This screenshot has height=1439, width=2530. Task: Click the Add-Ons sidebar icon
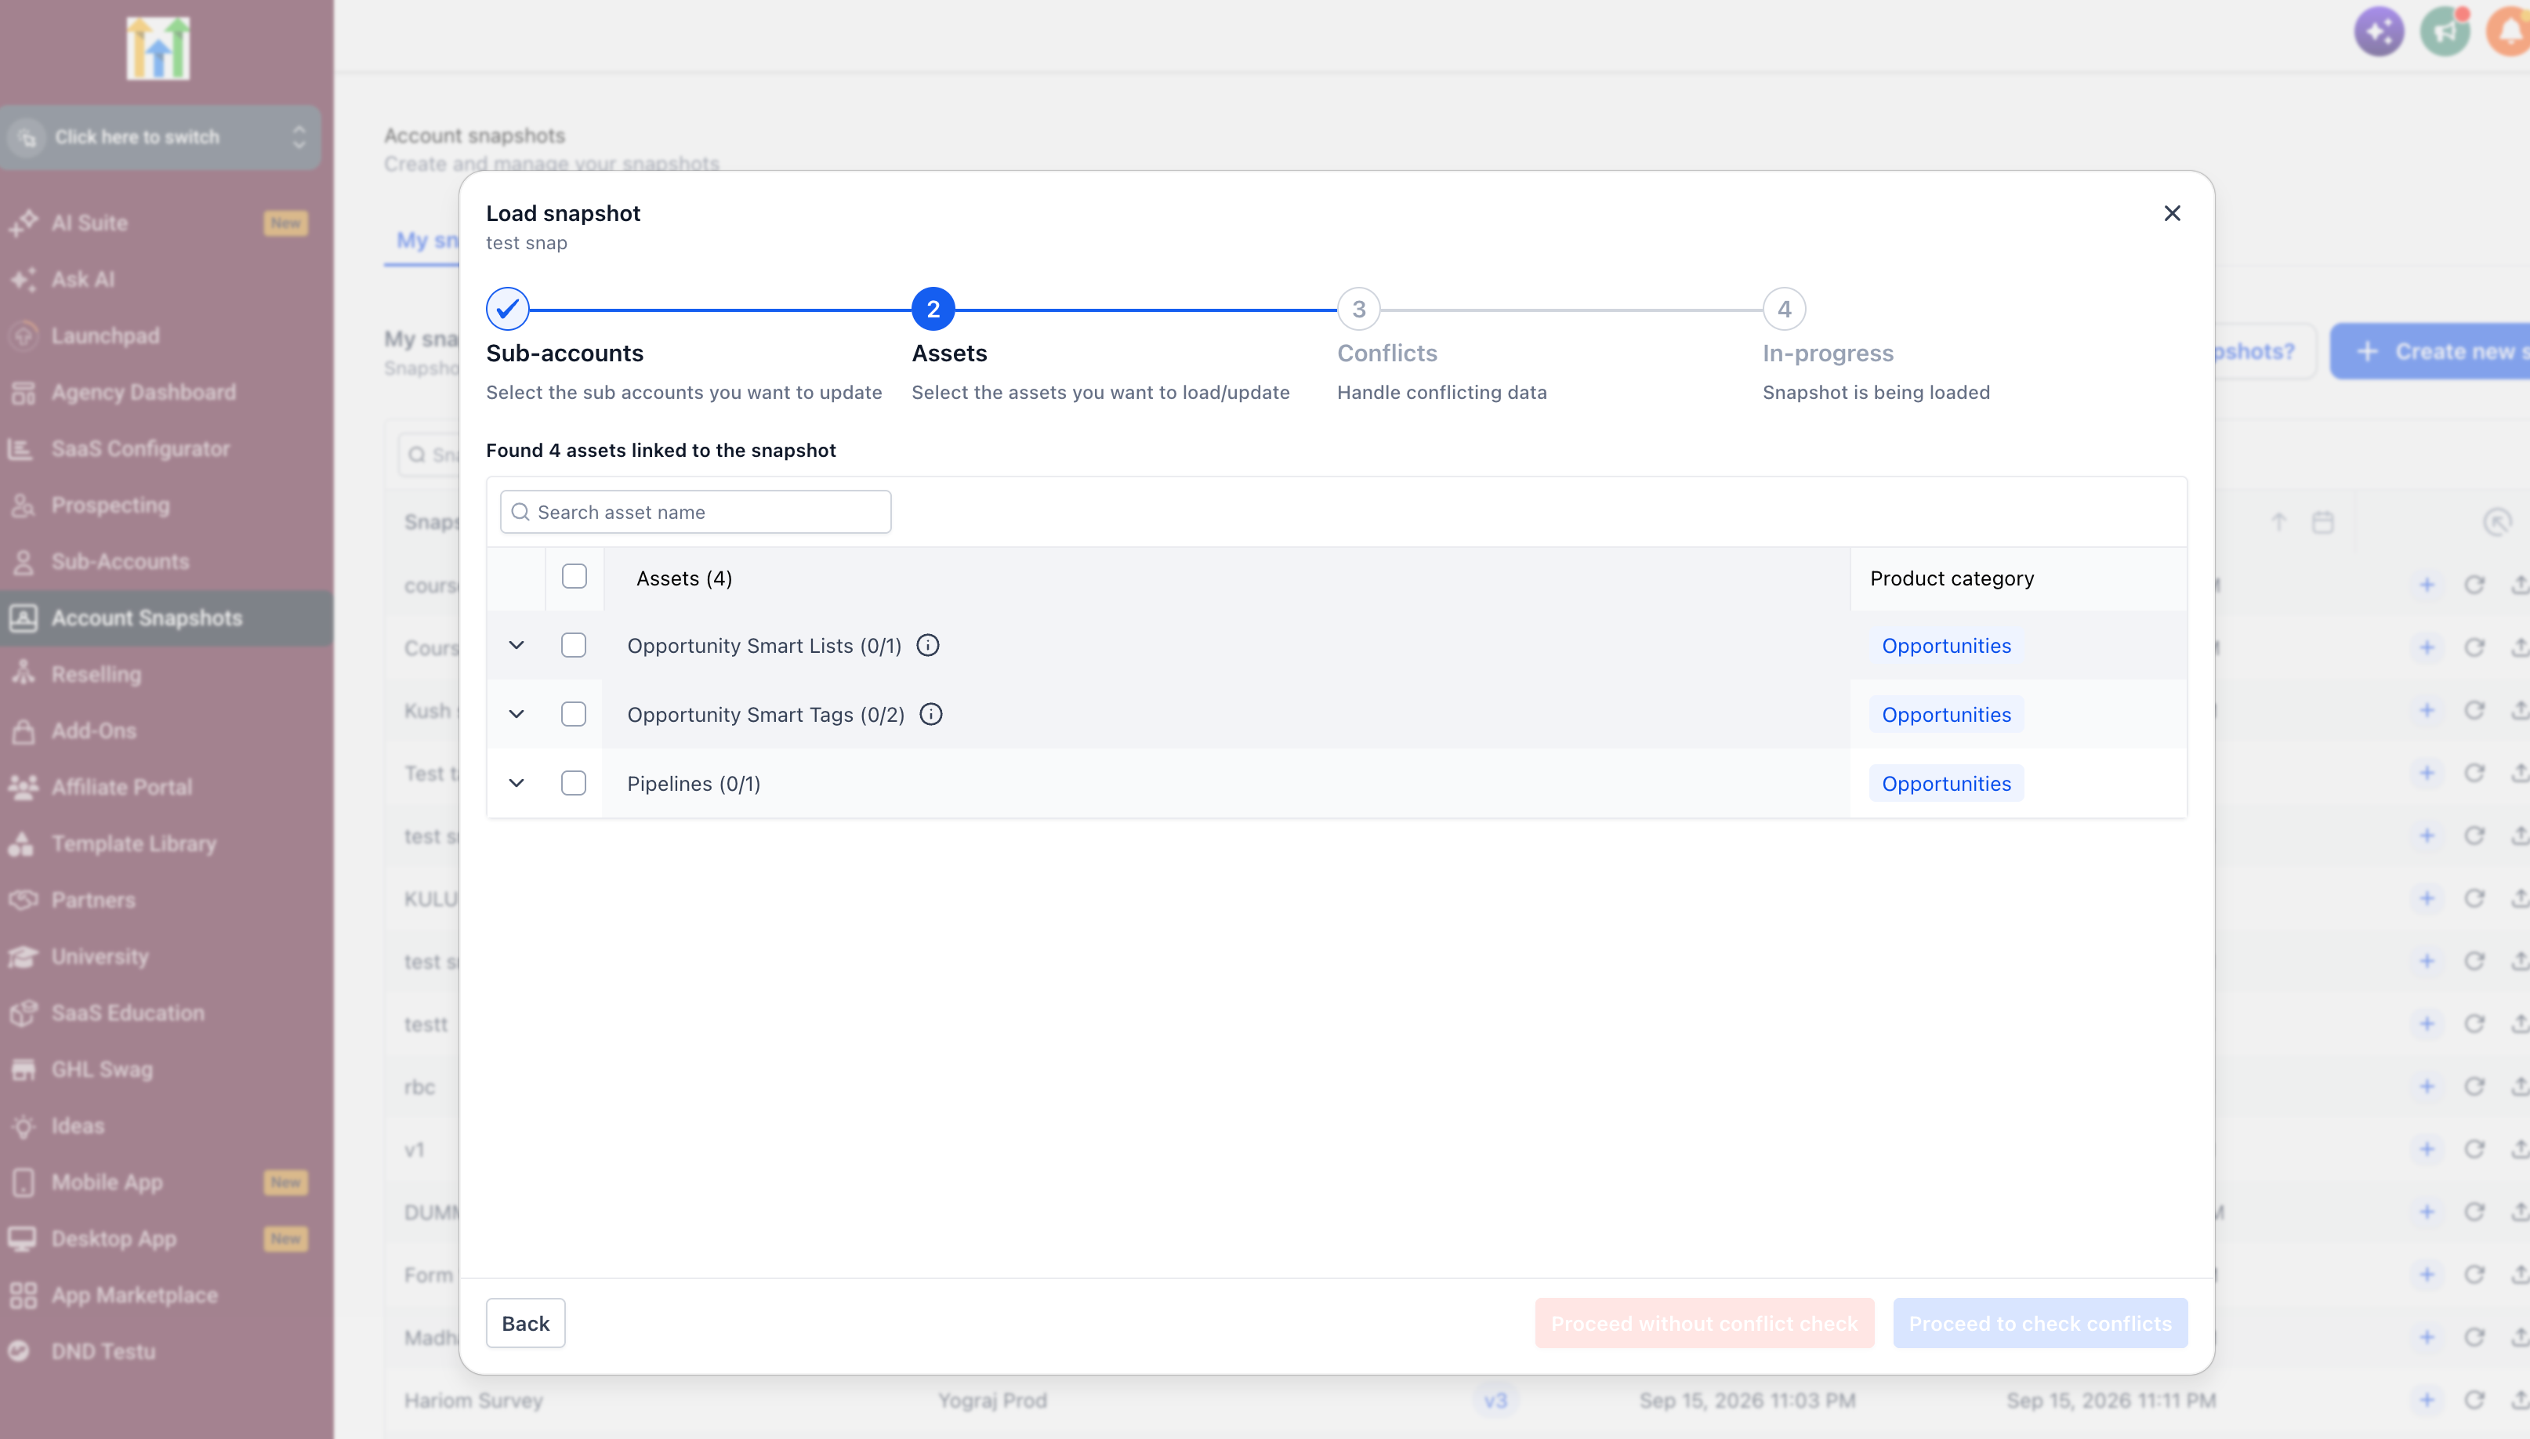tap(24, 730)
